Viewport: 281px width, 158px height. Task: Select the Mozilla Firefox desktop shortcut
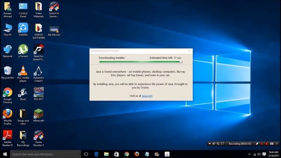tap(7, 117)
